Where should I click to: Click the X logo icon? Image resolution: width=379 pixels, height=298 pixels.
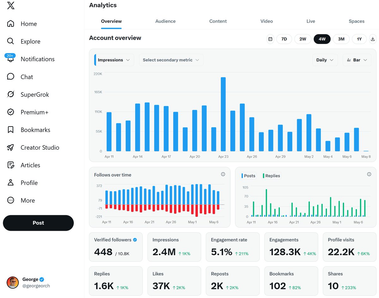point(11,5)
